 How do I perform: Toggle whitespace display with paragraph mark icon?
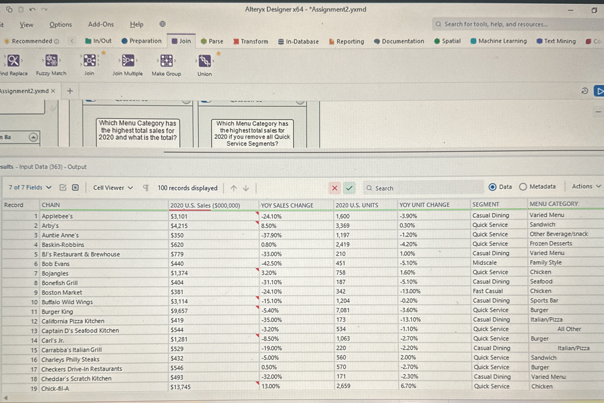(146, 188)
